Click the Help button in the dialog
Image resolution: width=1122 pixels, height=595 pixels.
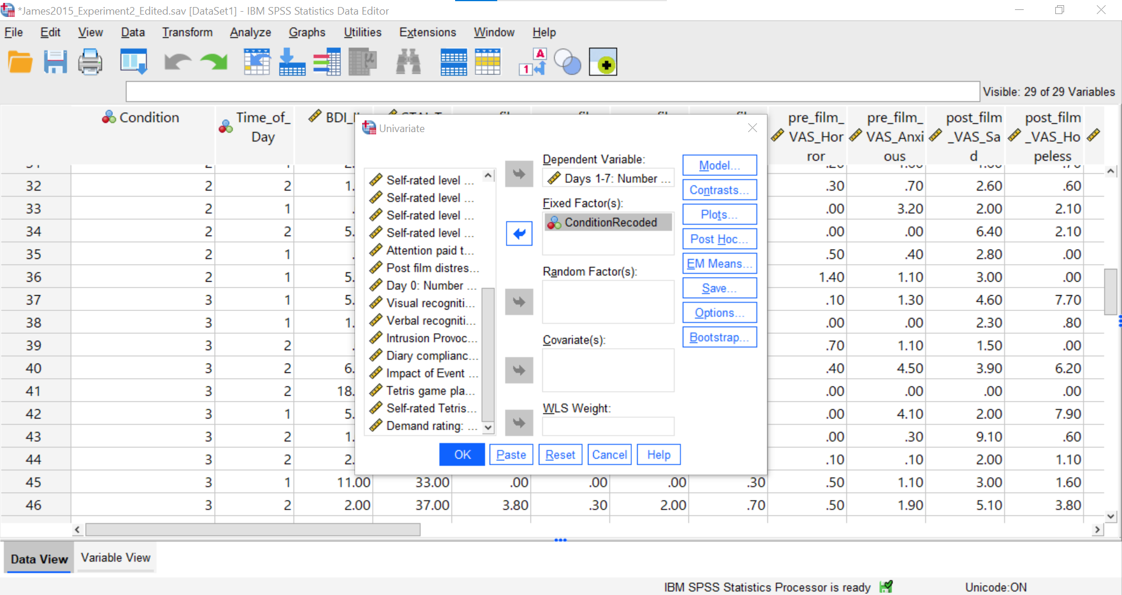[x=659, y=455]
